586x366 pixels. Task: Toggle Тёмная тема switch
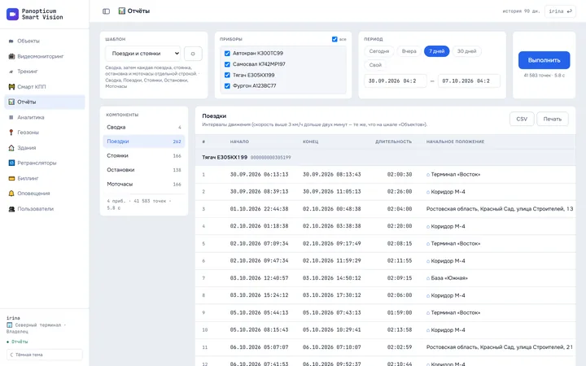click(x=45, y=355)
